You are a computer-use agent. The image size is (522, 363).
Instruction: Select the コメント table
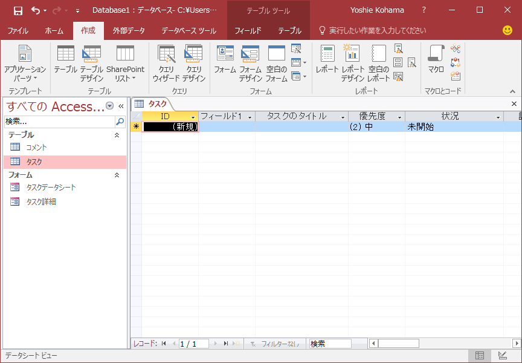(x=65, y=147)
